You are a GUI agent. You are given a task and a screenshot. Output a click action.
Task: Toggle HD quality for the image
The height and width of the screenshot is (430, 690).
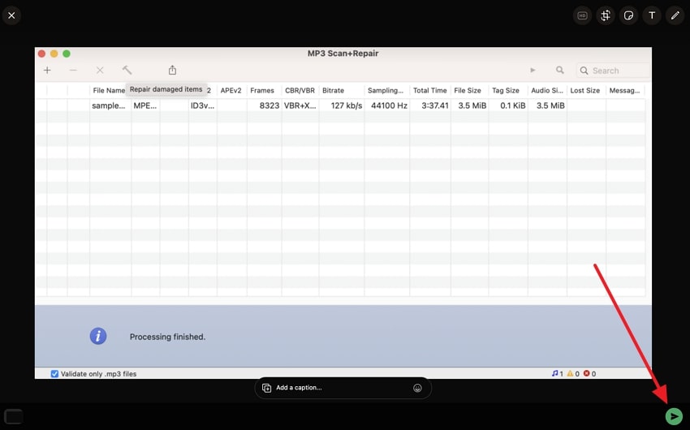tap(582, 15)
